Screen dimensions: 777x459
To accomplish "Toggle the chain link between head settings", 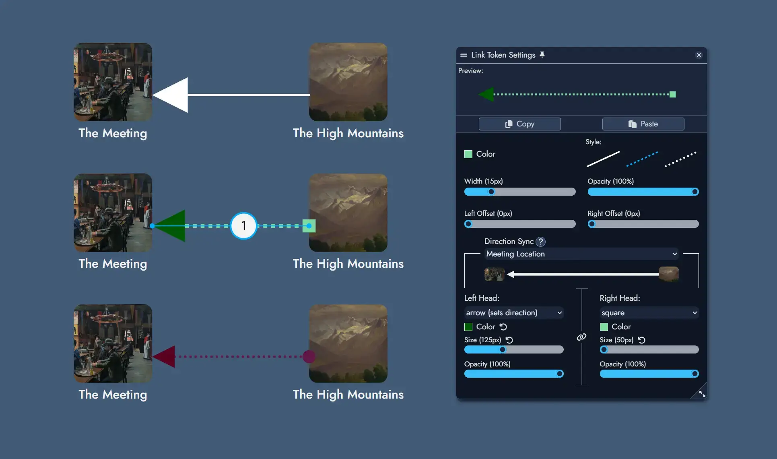I will coord(581,337).
